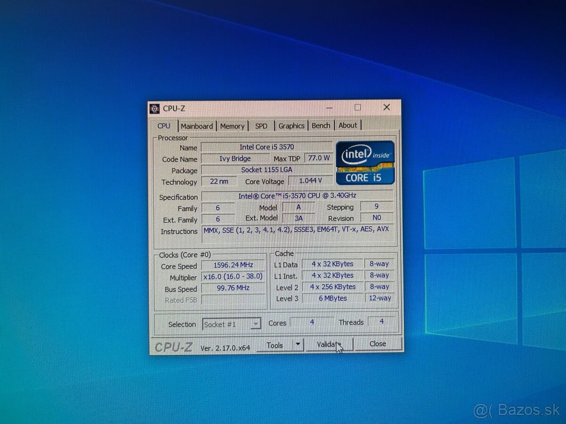Viewport: 566px width, 424px height.
Task: Click the Intel Core i5 logo image
Action: (365, 163)
